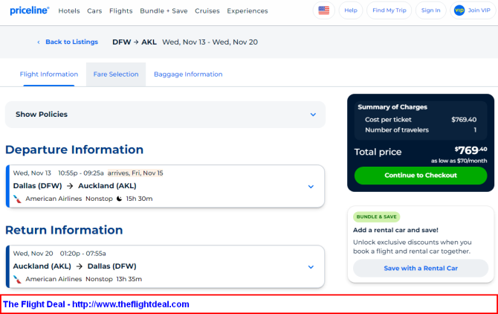
Task: Click the Help button
Action: click(x=351, y=10)
